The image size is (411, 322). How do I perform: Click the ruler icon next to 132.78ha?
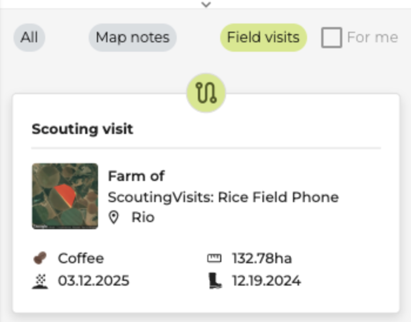point(214,259)
